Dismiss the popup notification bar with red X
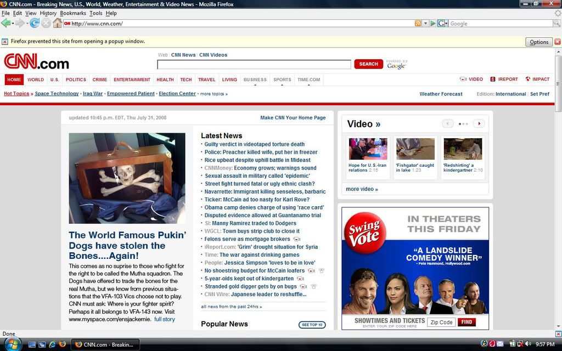This screenshot has width=562, height=351. [558, 42]
